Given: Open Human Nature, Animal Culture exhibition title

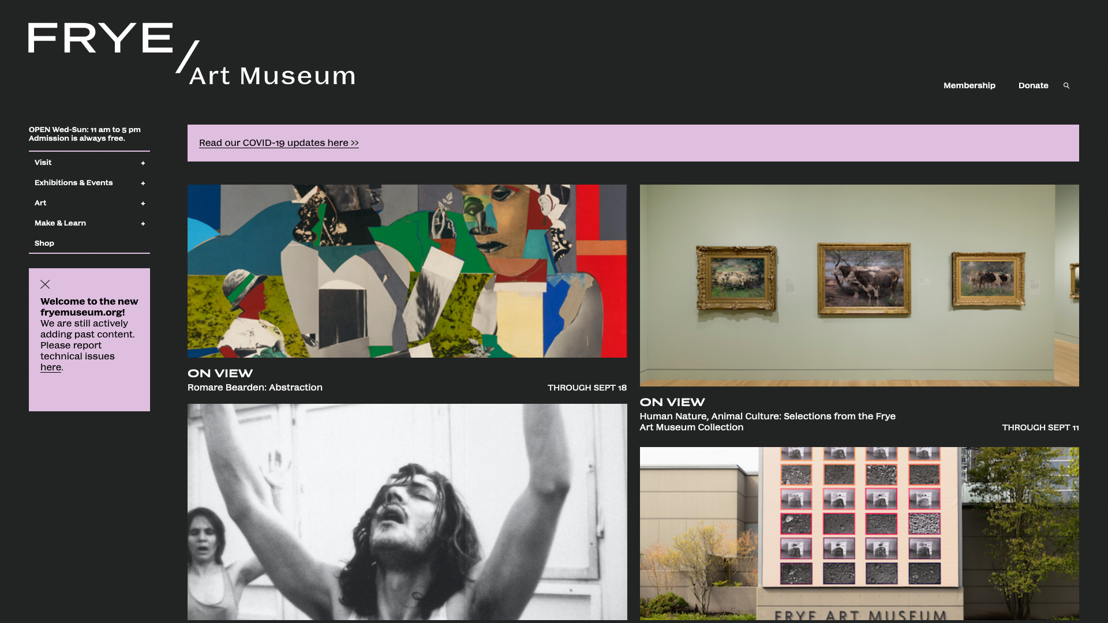Looking at the screenshot, I should coord(768,422).
